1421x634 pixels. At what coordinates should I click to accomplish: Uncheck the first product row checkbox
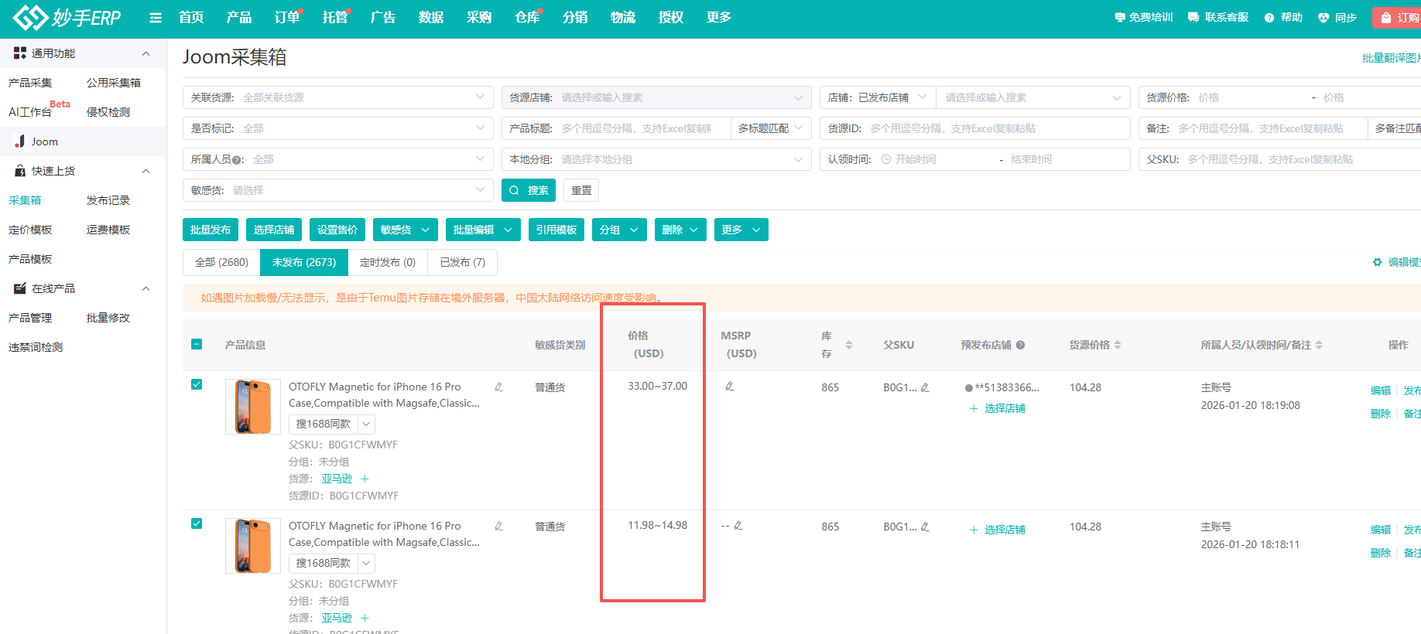coord(197,384)
